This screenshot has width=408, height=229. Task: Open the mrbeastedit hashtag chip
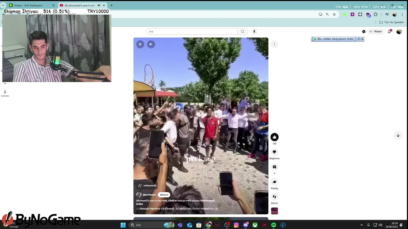[147, 185]
